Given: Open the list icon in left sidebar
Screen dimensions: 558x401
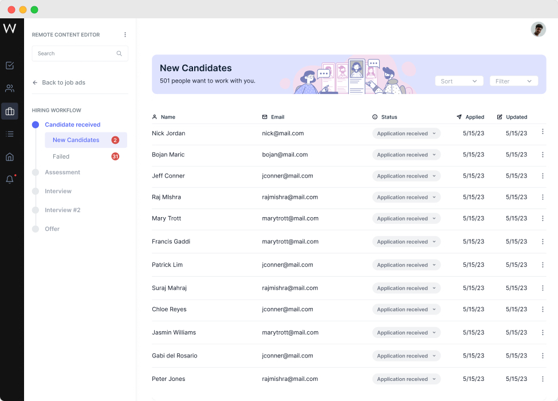Looking at the screenshot, I should (10, 134).
